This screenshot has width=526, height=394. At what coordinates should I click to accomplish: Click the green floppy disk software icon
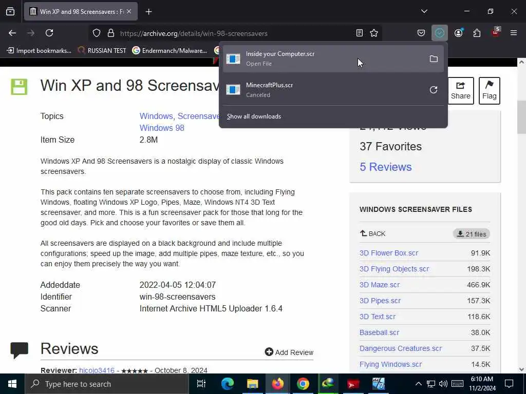pos(19,87)
